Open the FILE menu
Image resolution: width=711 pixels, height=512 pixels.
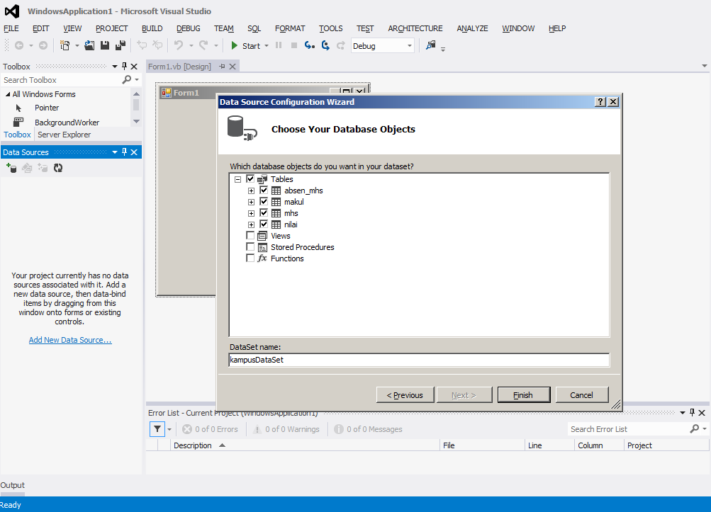pyautogui.click(x=11, y=28)
